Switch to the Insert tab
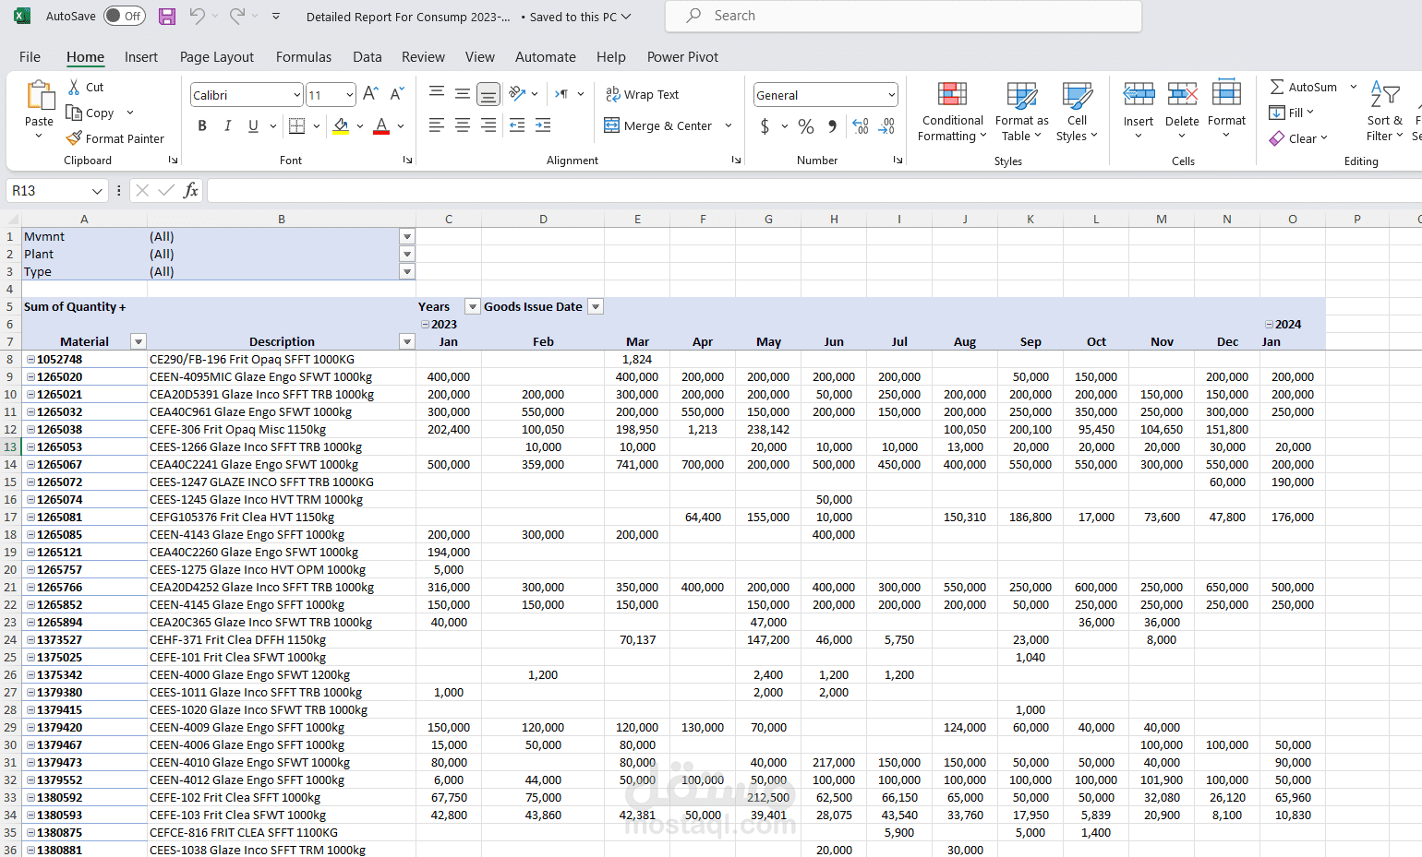Image resolution: width=1422 pixels, height=857 pixels. pos(141,56)
